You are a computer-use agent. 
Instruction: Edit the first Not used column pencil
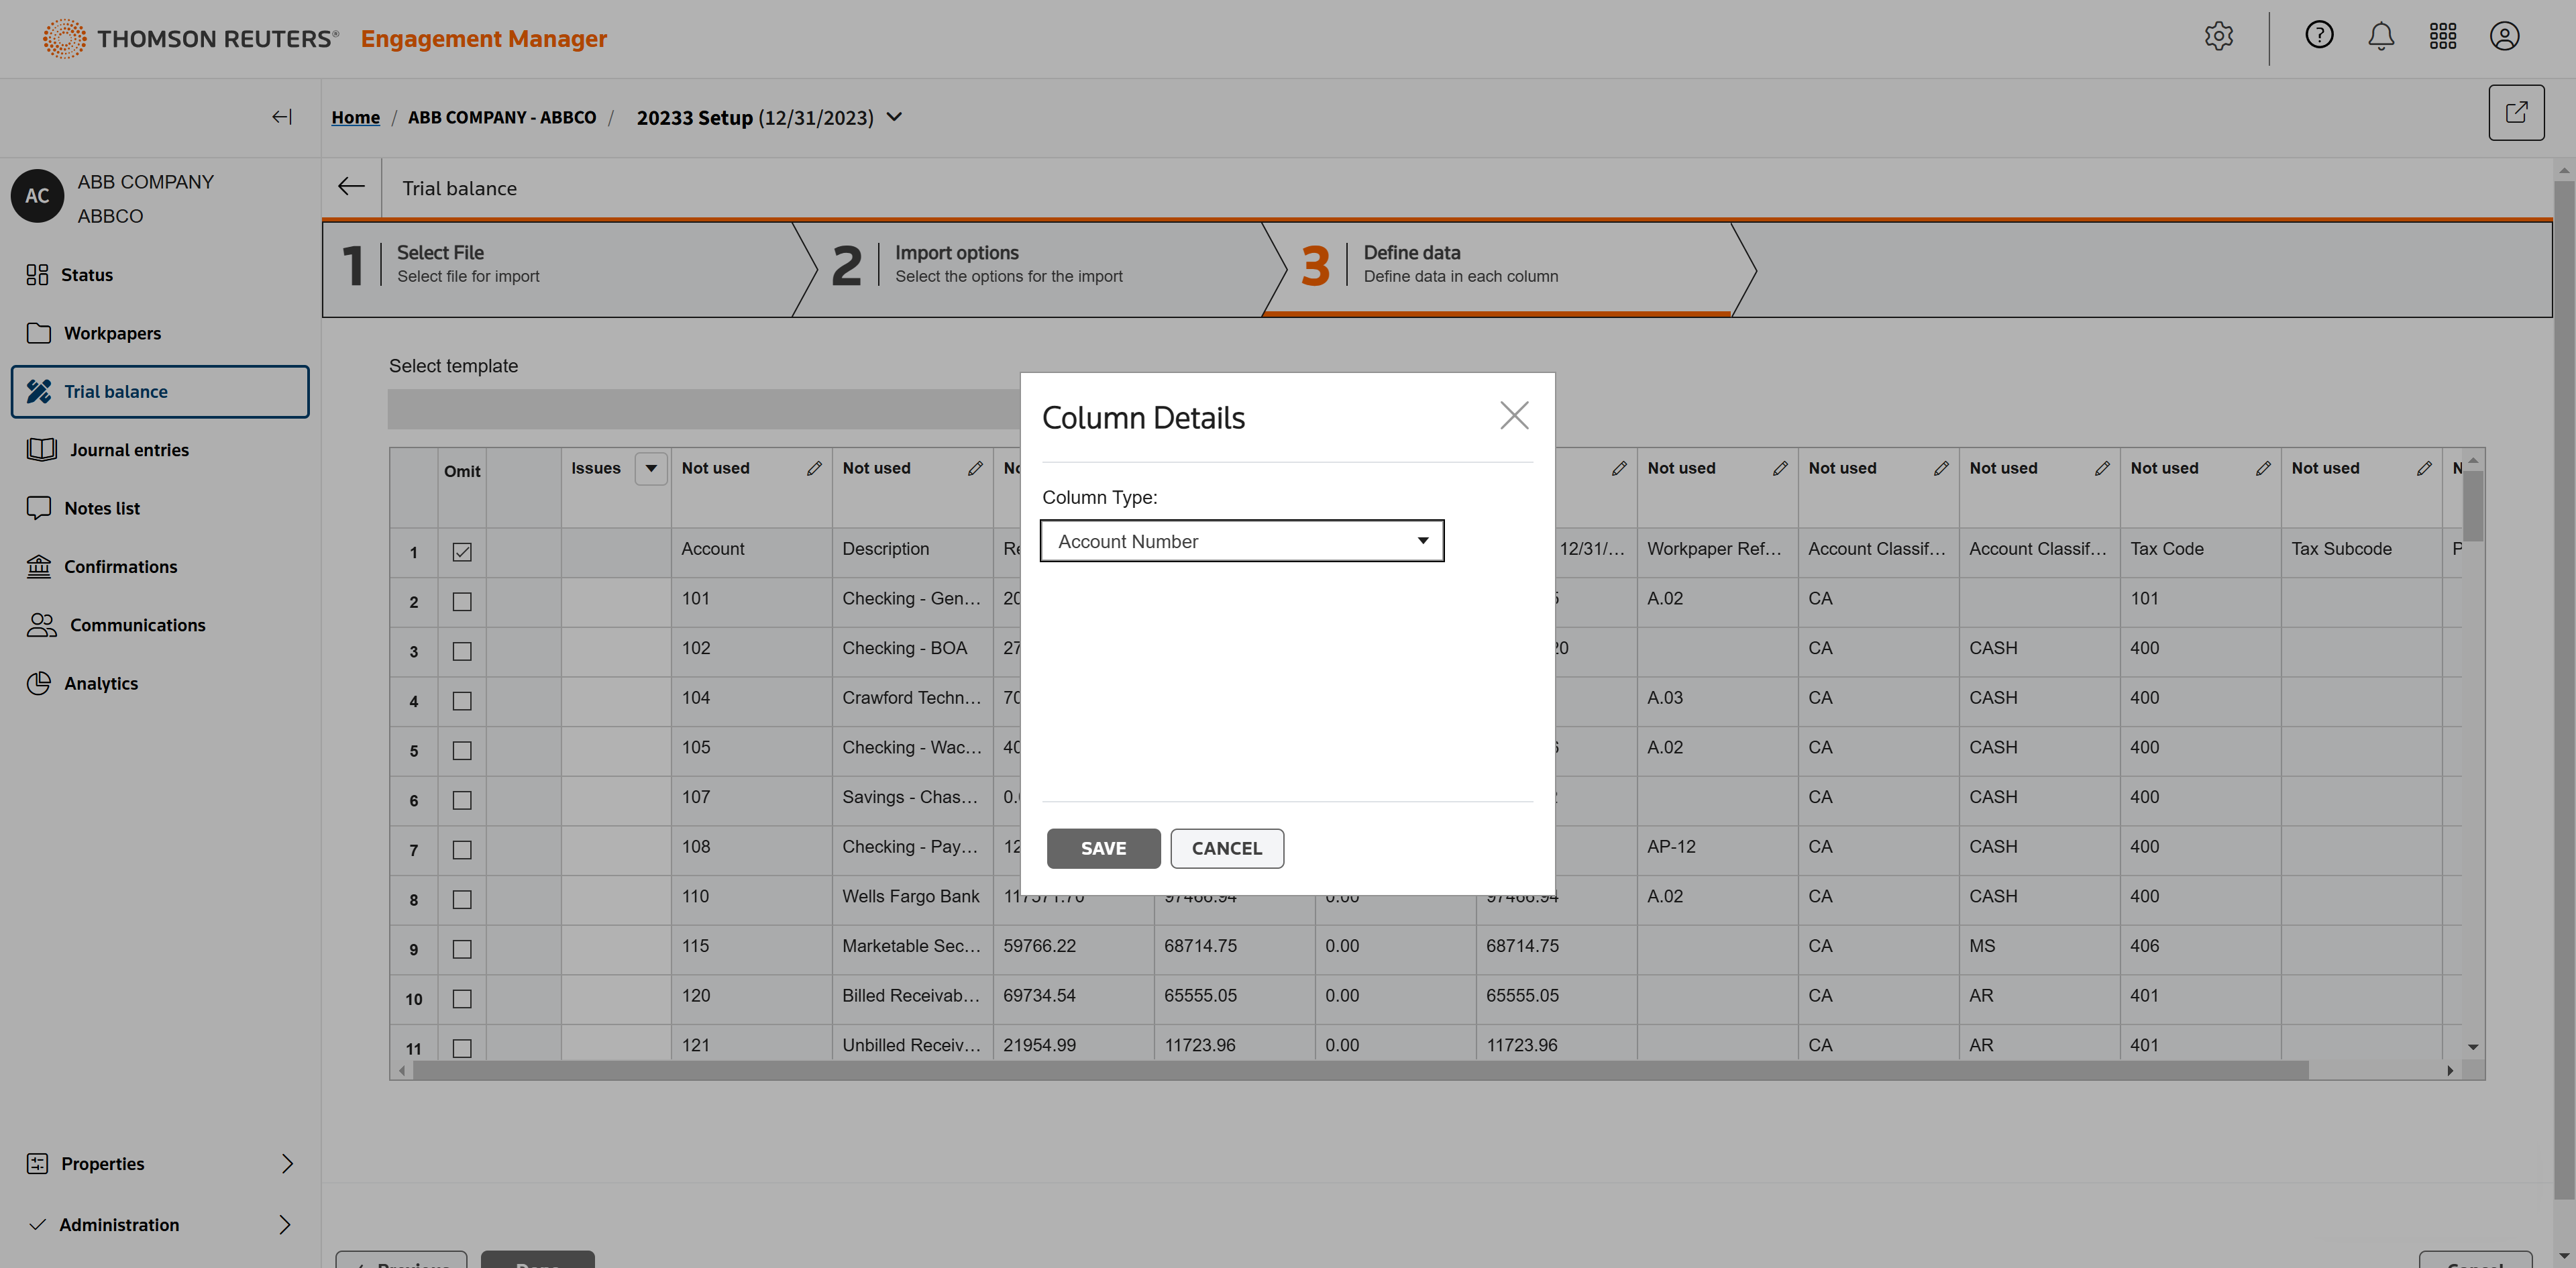(814, 468)
